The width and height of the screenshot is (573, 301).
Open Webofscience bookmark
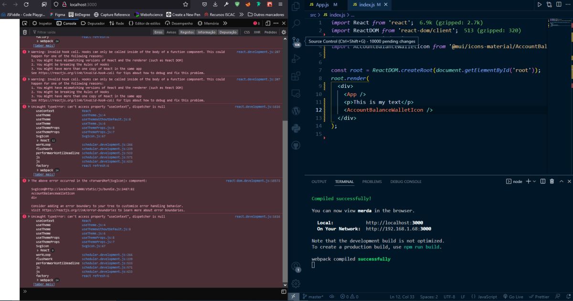click(149, 14)
